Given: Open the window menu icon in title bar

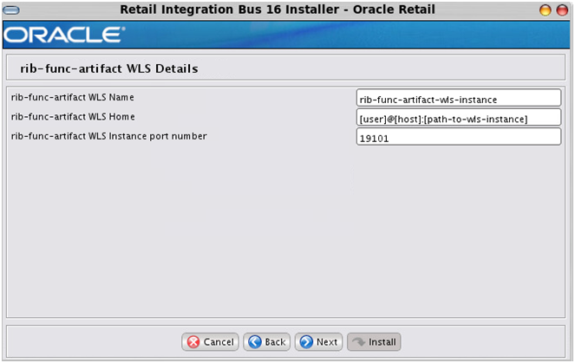Looking at the screenshot, I should point(11,10).
